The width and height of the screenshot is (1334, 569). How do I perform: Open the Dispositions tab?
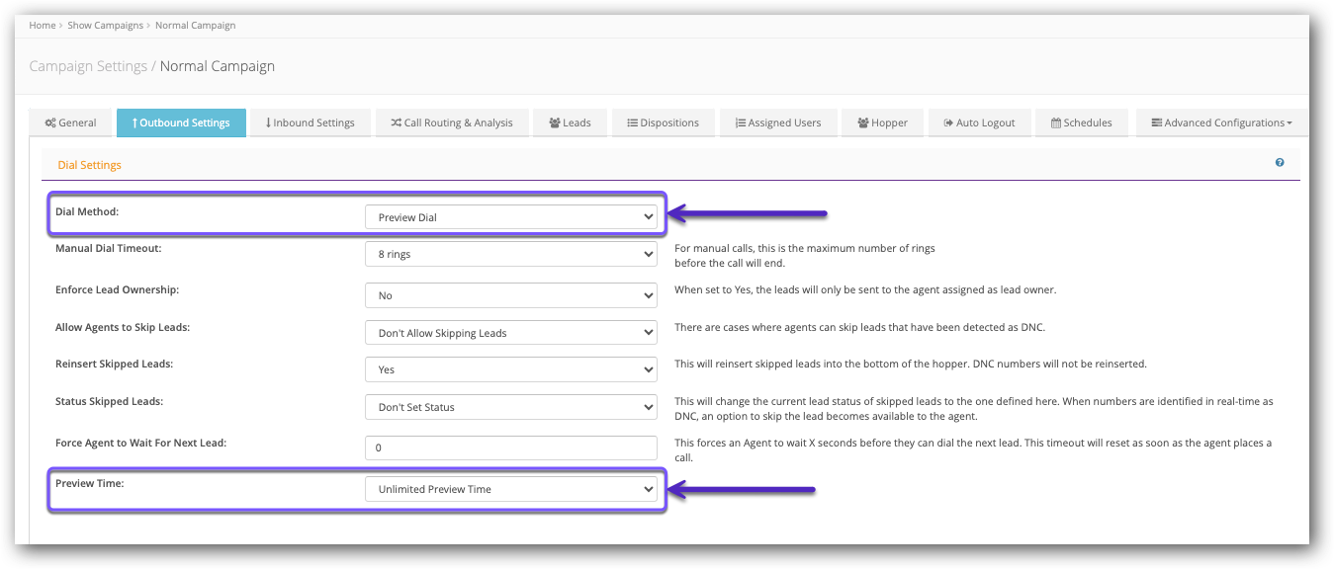(663, 122)
